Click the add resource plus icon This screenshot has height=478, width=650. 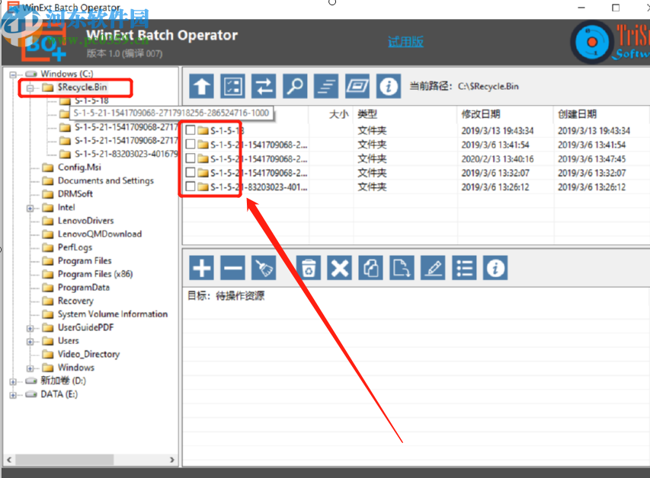(x=201, y=267)
